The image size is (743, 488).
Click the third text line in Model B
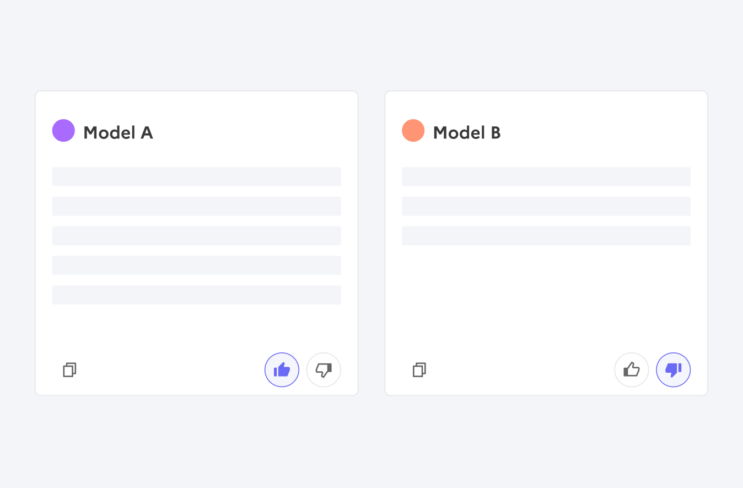(x=546, y=235)
